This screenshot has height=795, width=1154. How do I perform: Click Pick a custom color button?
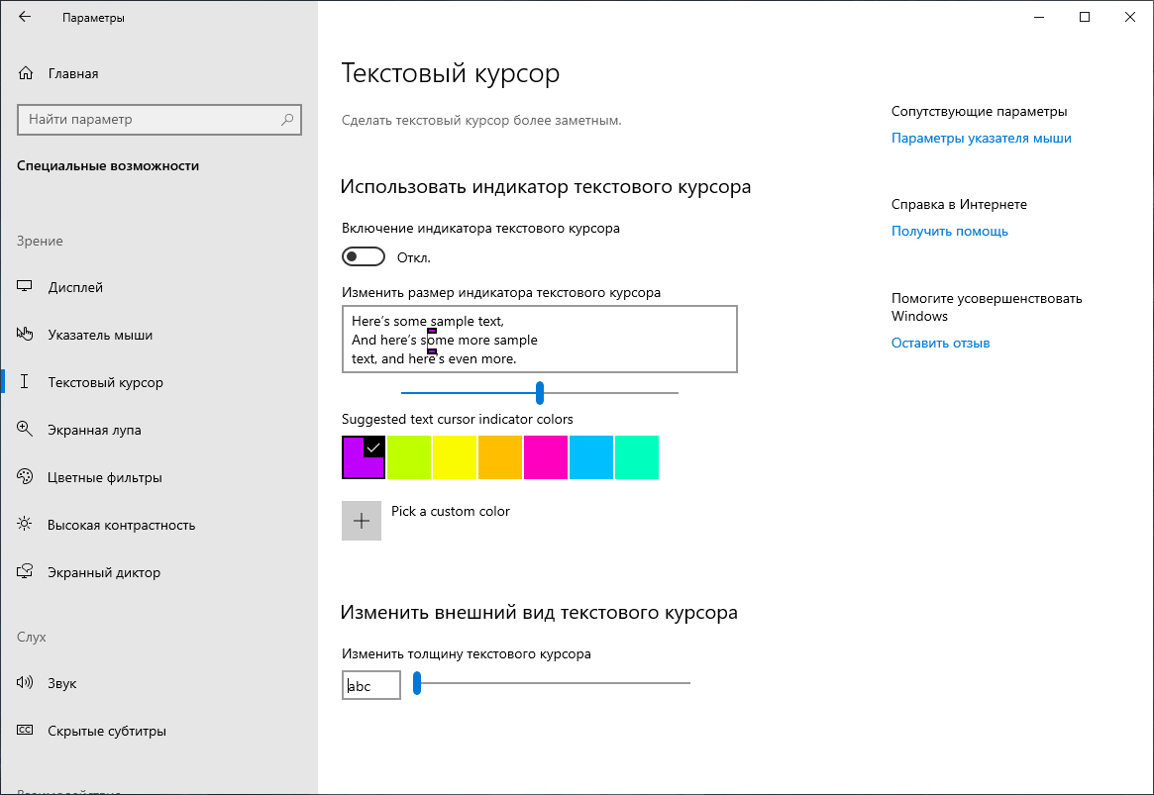(363, 520)
